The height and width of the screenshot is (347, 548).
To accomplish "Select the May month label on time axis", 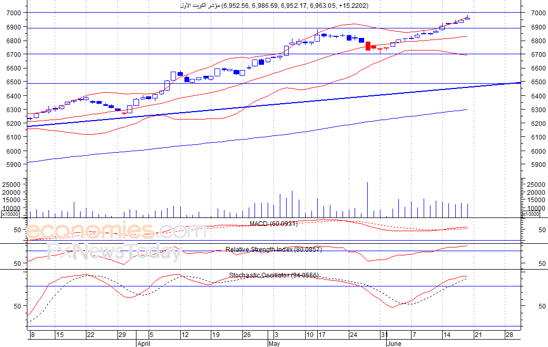I will tap(275, 343).
